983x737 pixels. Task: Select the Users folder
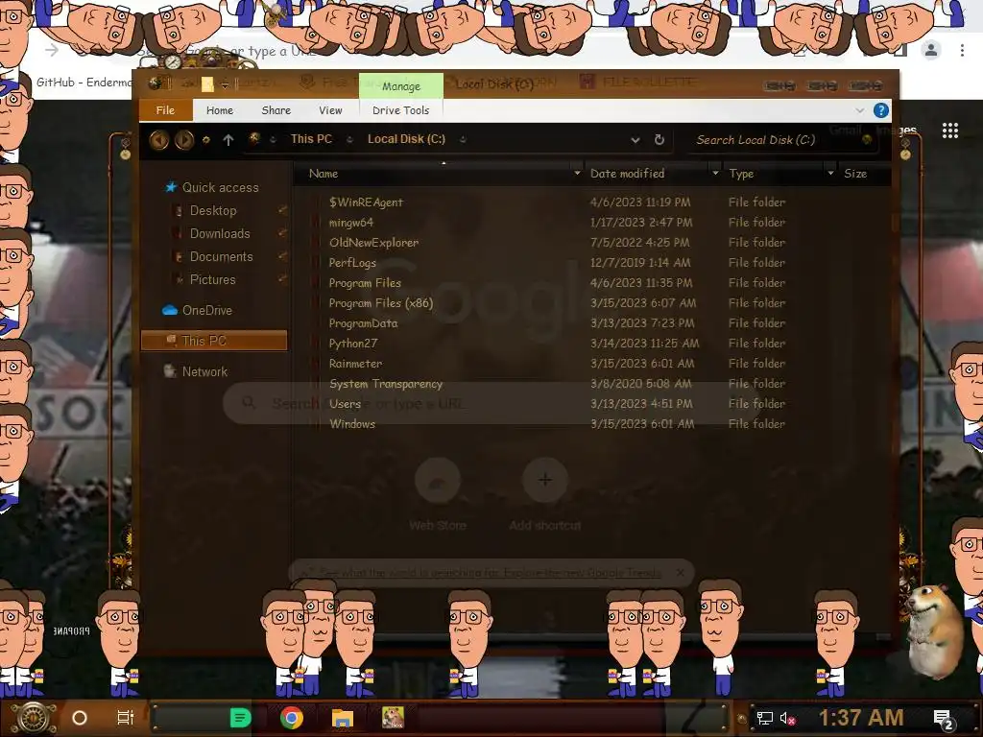coord(345,404)
